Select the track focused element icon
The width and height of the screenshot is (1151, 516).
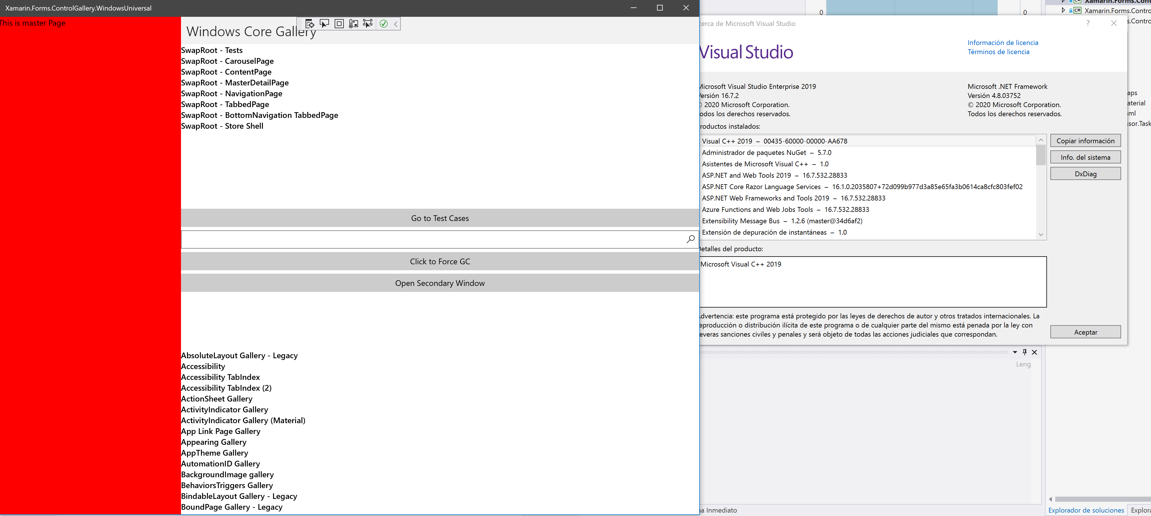click(x=368, y=24)
